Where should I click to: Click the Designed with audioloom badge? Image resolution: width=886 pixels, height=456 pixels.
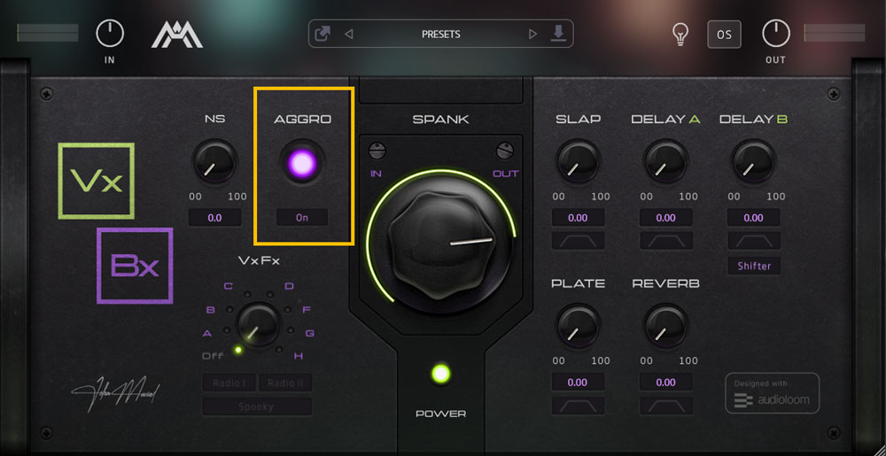click(x=772, y=393)
